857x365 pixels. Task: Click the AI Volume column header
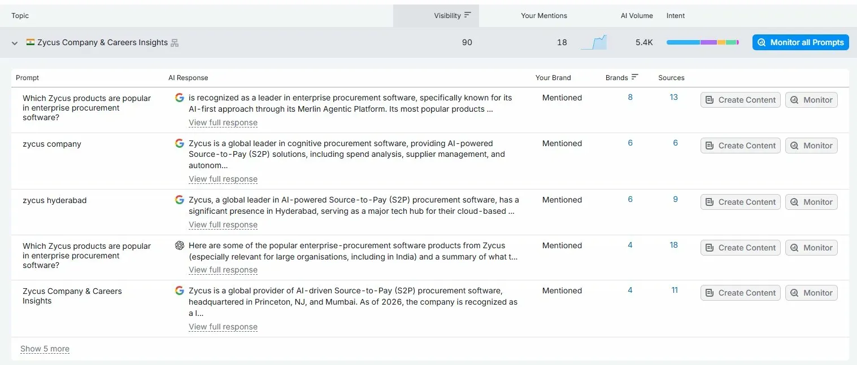coord(637,16)
